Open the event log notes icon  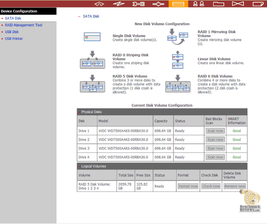tap(258, 4)
